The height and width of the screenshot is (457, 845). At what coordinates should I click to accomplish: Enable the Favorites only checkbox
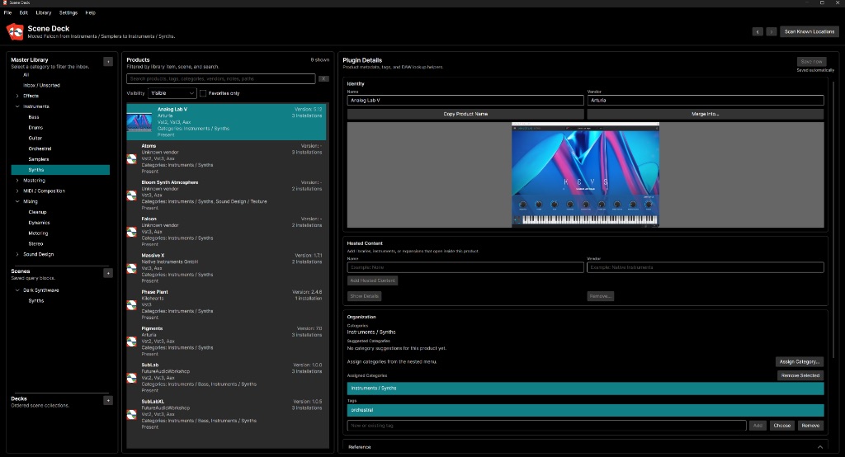click(203, 93)
